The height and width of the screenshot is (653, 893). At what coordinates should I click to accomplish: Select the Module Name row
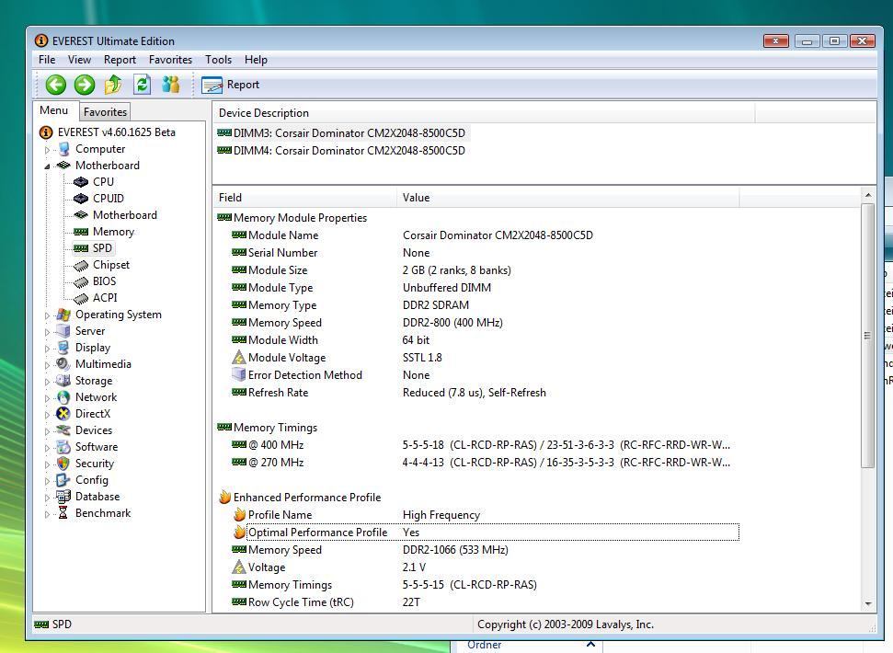477,235
